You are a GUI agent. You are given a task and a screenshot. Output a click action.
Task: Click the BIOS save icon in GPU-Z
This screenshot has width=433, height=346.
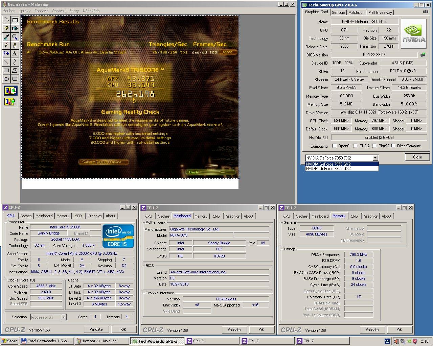coord(423,54)
